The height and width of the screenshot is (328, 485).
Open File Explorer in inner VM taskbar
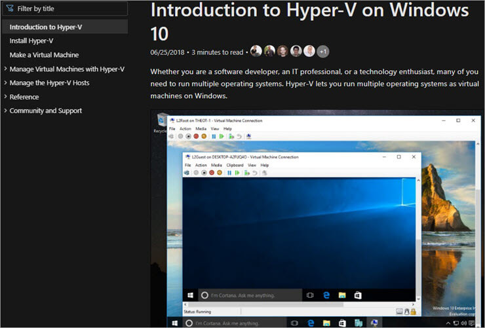(341, 295)
